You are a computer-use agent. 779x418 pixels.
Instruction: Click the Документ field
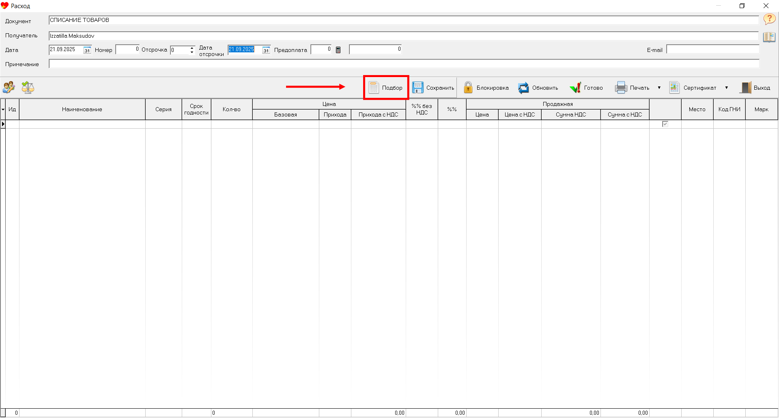tap(404, 20)
